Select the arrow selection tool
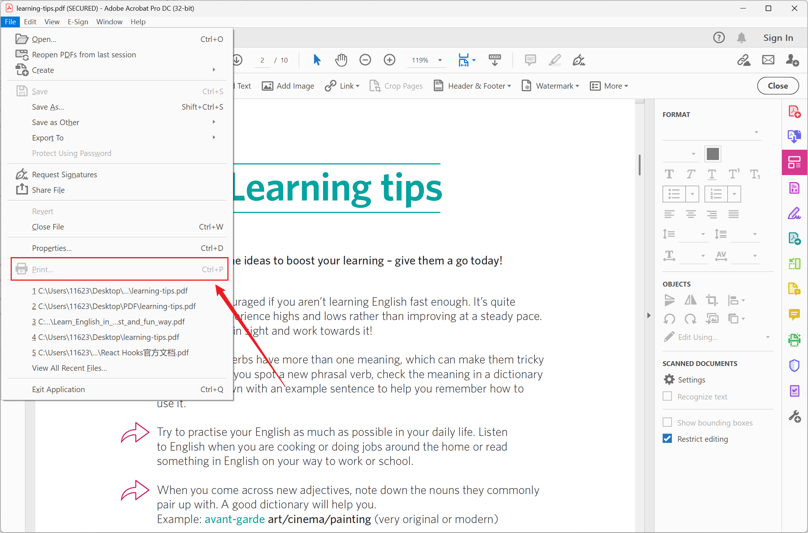Viewport: 808px width, 533px height. [316, 60]
